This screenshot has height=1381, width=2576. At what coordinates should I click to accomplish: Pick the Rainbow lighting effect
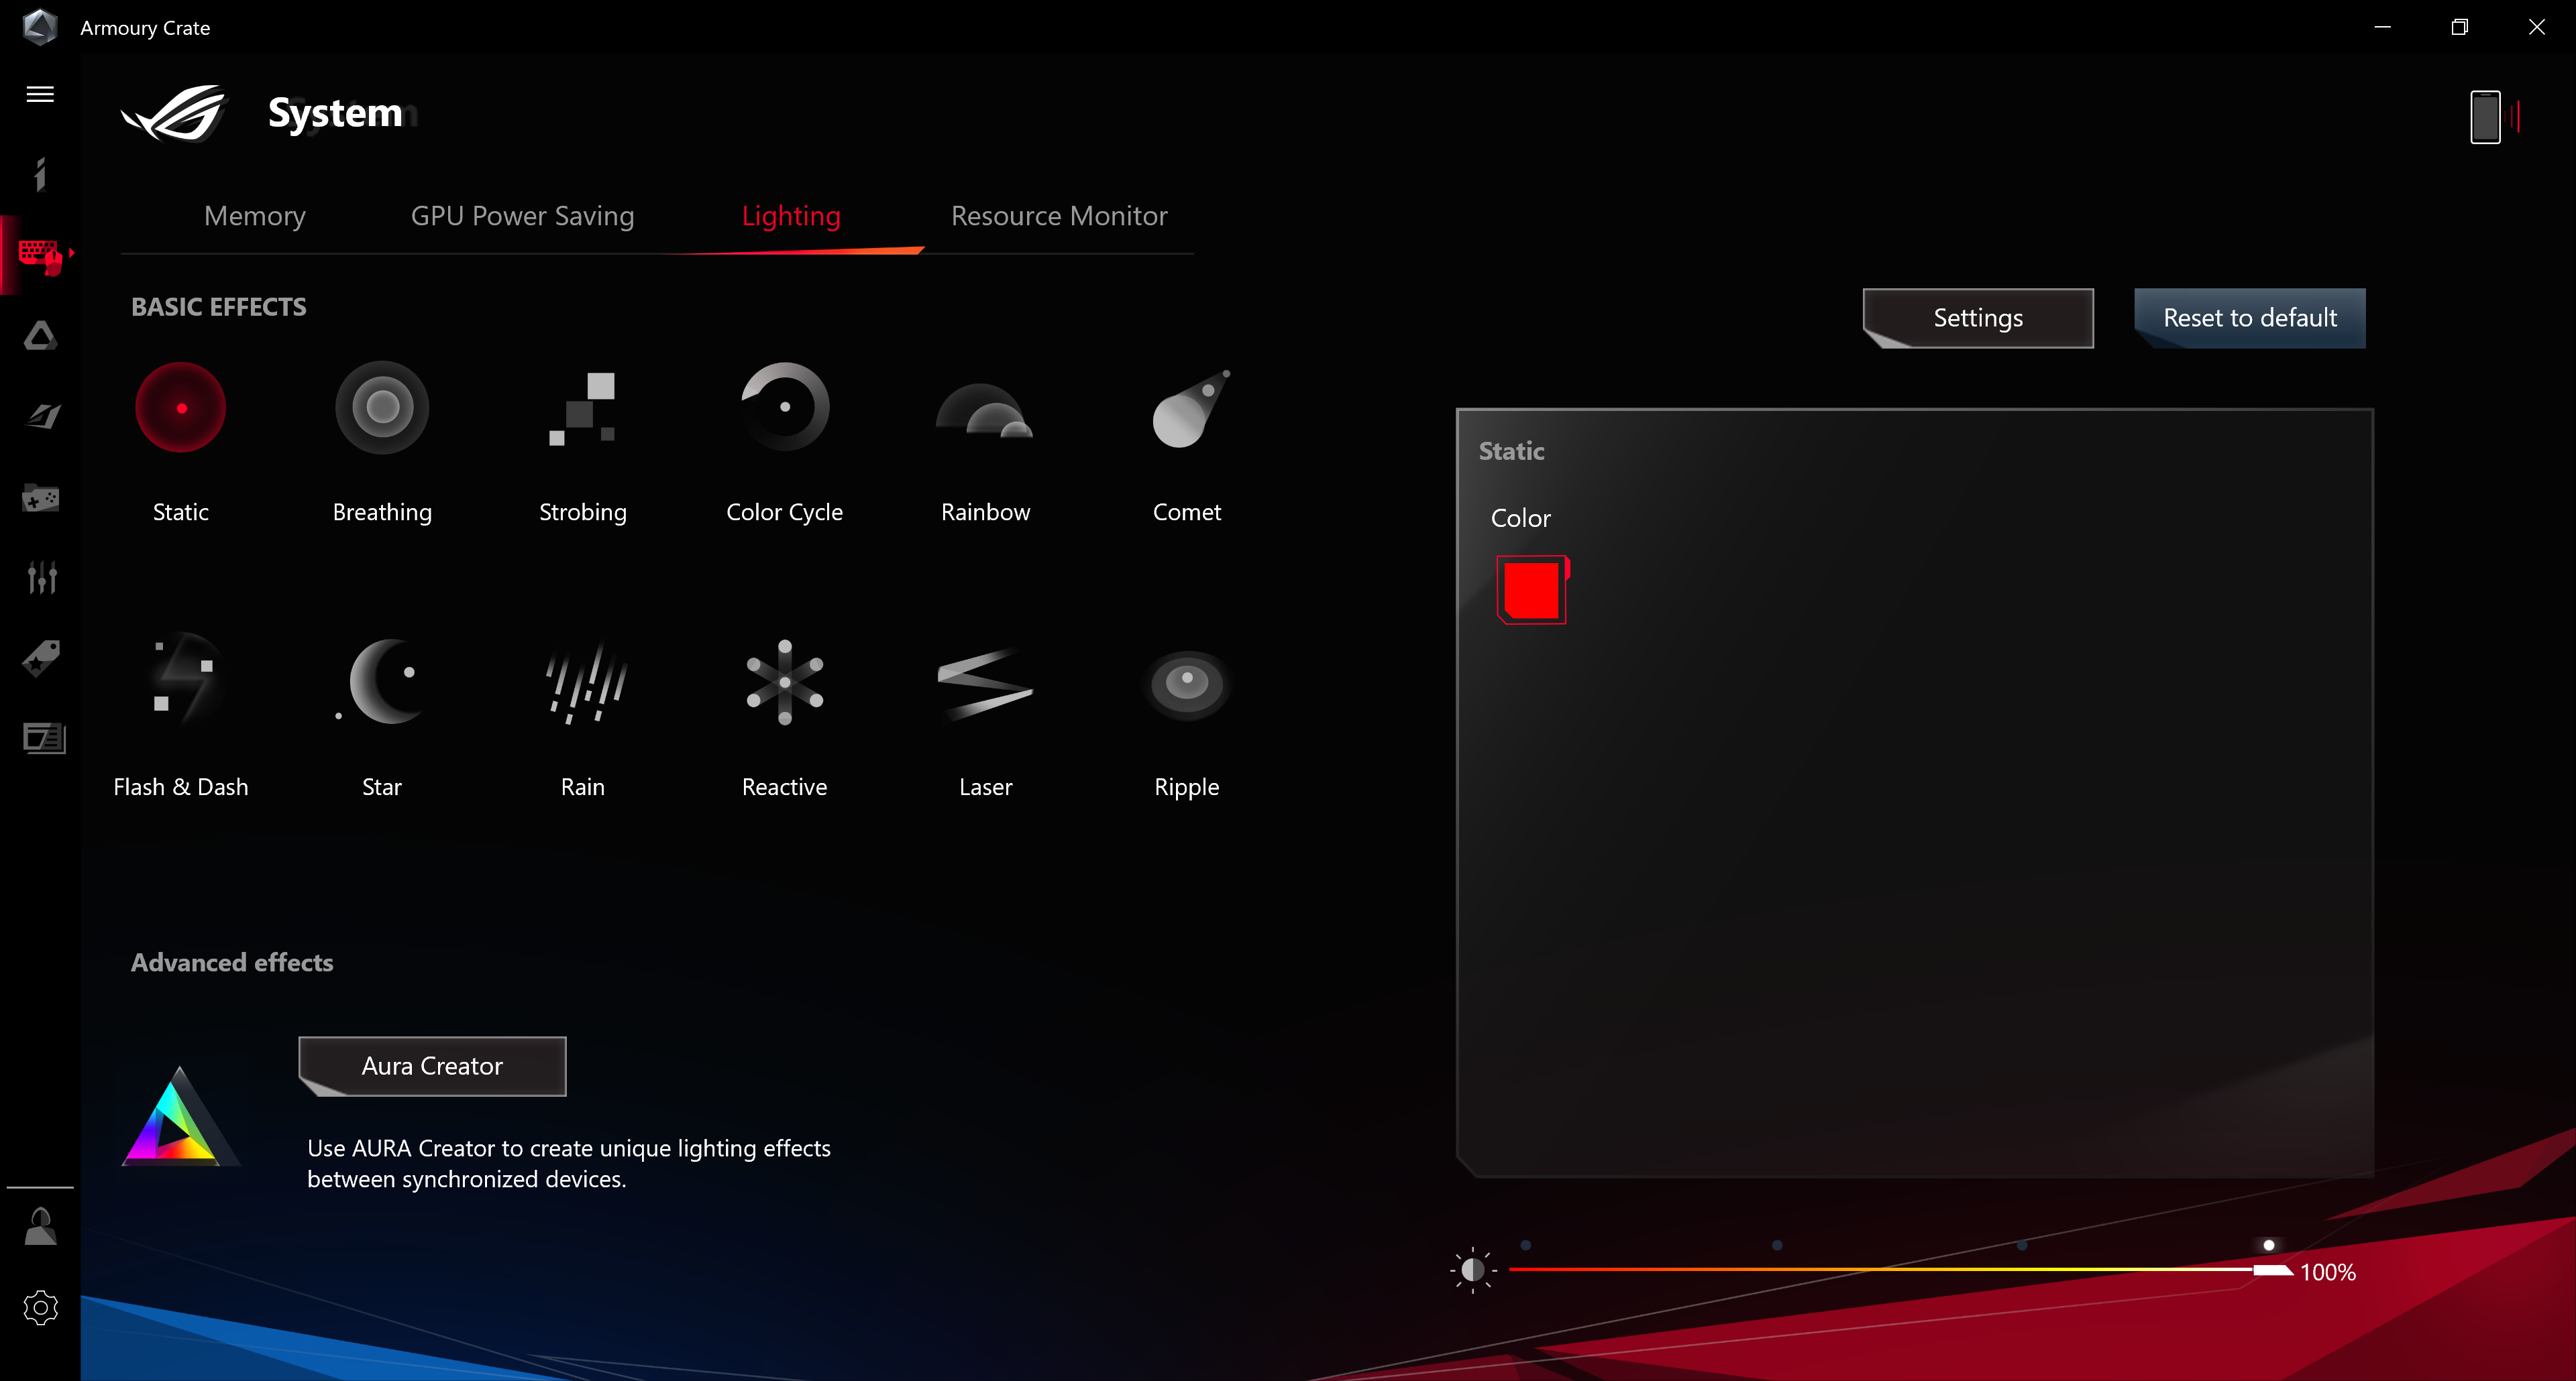point(985,408)
